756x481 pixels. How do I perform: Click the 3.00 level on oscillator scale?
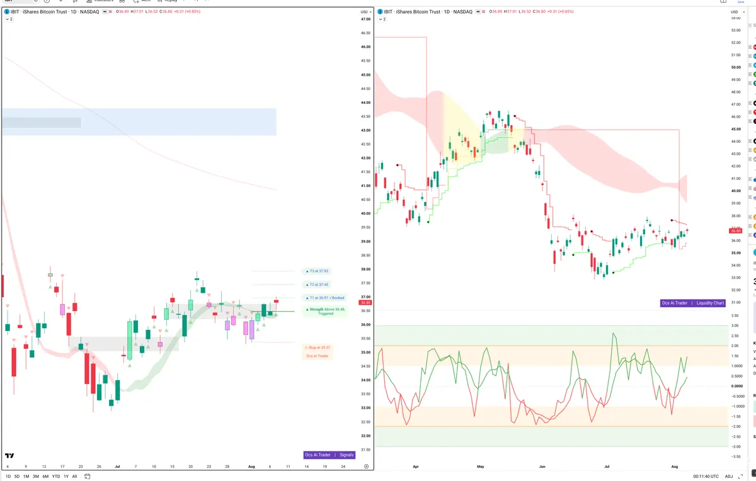pos(735,325)
